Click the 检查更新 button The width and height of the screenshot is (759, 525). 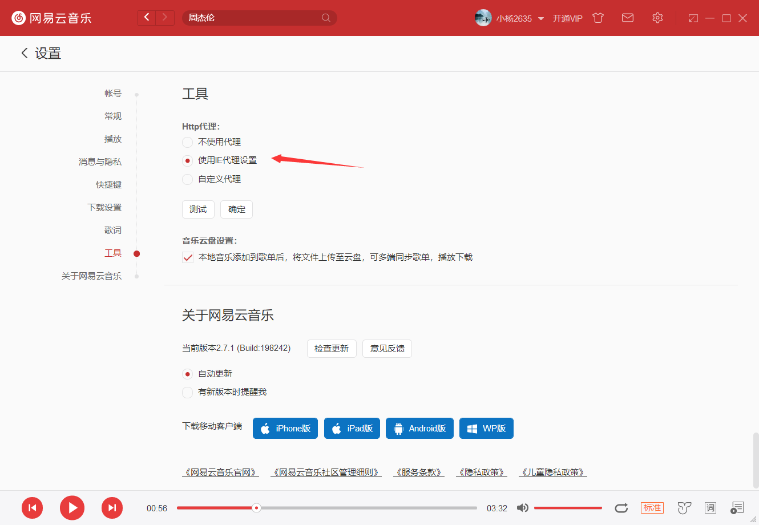(x=332, y=349)
